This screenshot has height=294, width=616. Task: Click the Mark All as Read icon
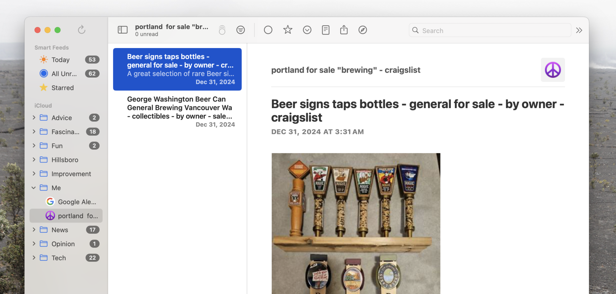pyautogui.click(x=222, y=30)
